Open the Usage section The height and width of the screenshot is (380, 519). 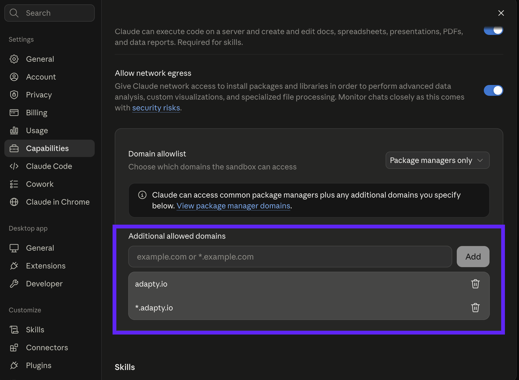pos(50,130)
